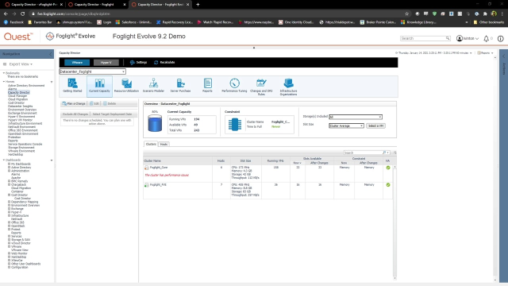This screenshot has height=286, width=508.
Task: Click the Foglight_Core cluster icon
Action: point(146,168)
